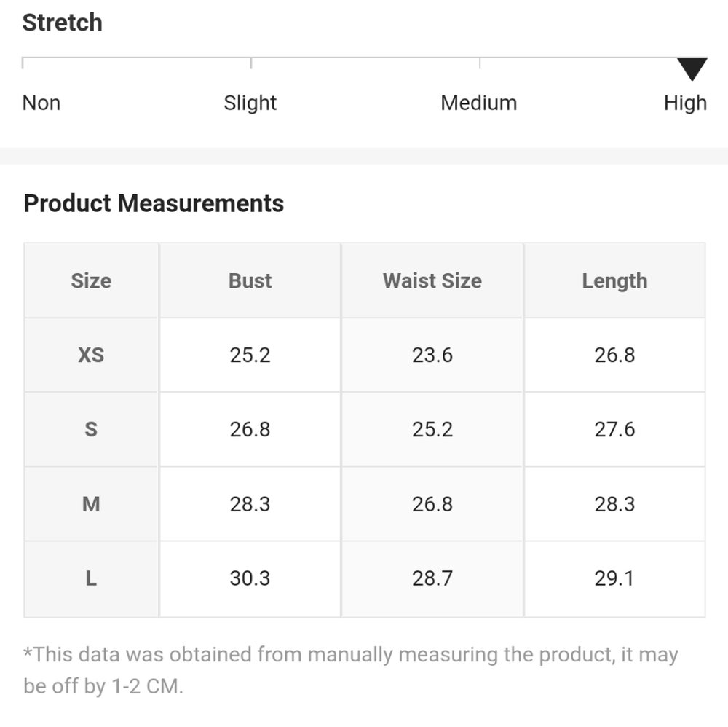Click the L length value 29.1
The image size is (728, 727).
point(614,578)
